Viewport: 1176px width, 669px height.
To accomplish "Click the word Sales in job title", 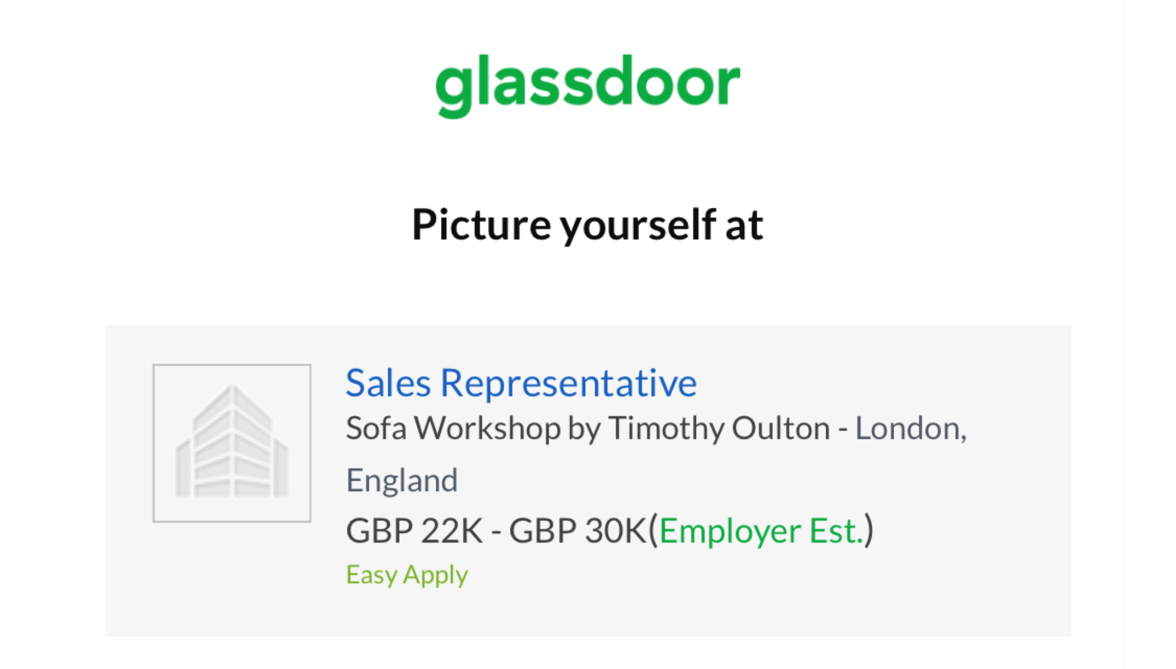I will 388,383.
